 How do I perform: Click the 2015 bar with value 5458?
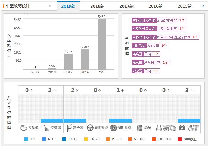pyautogui.click(x=102, y=44)
